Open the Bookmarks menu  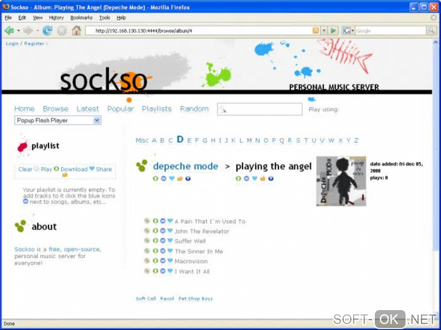tap(81, 18)
